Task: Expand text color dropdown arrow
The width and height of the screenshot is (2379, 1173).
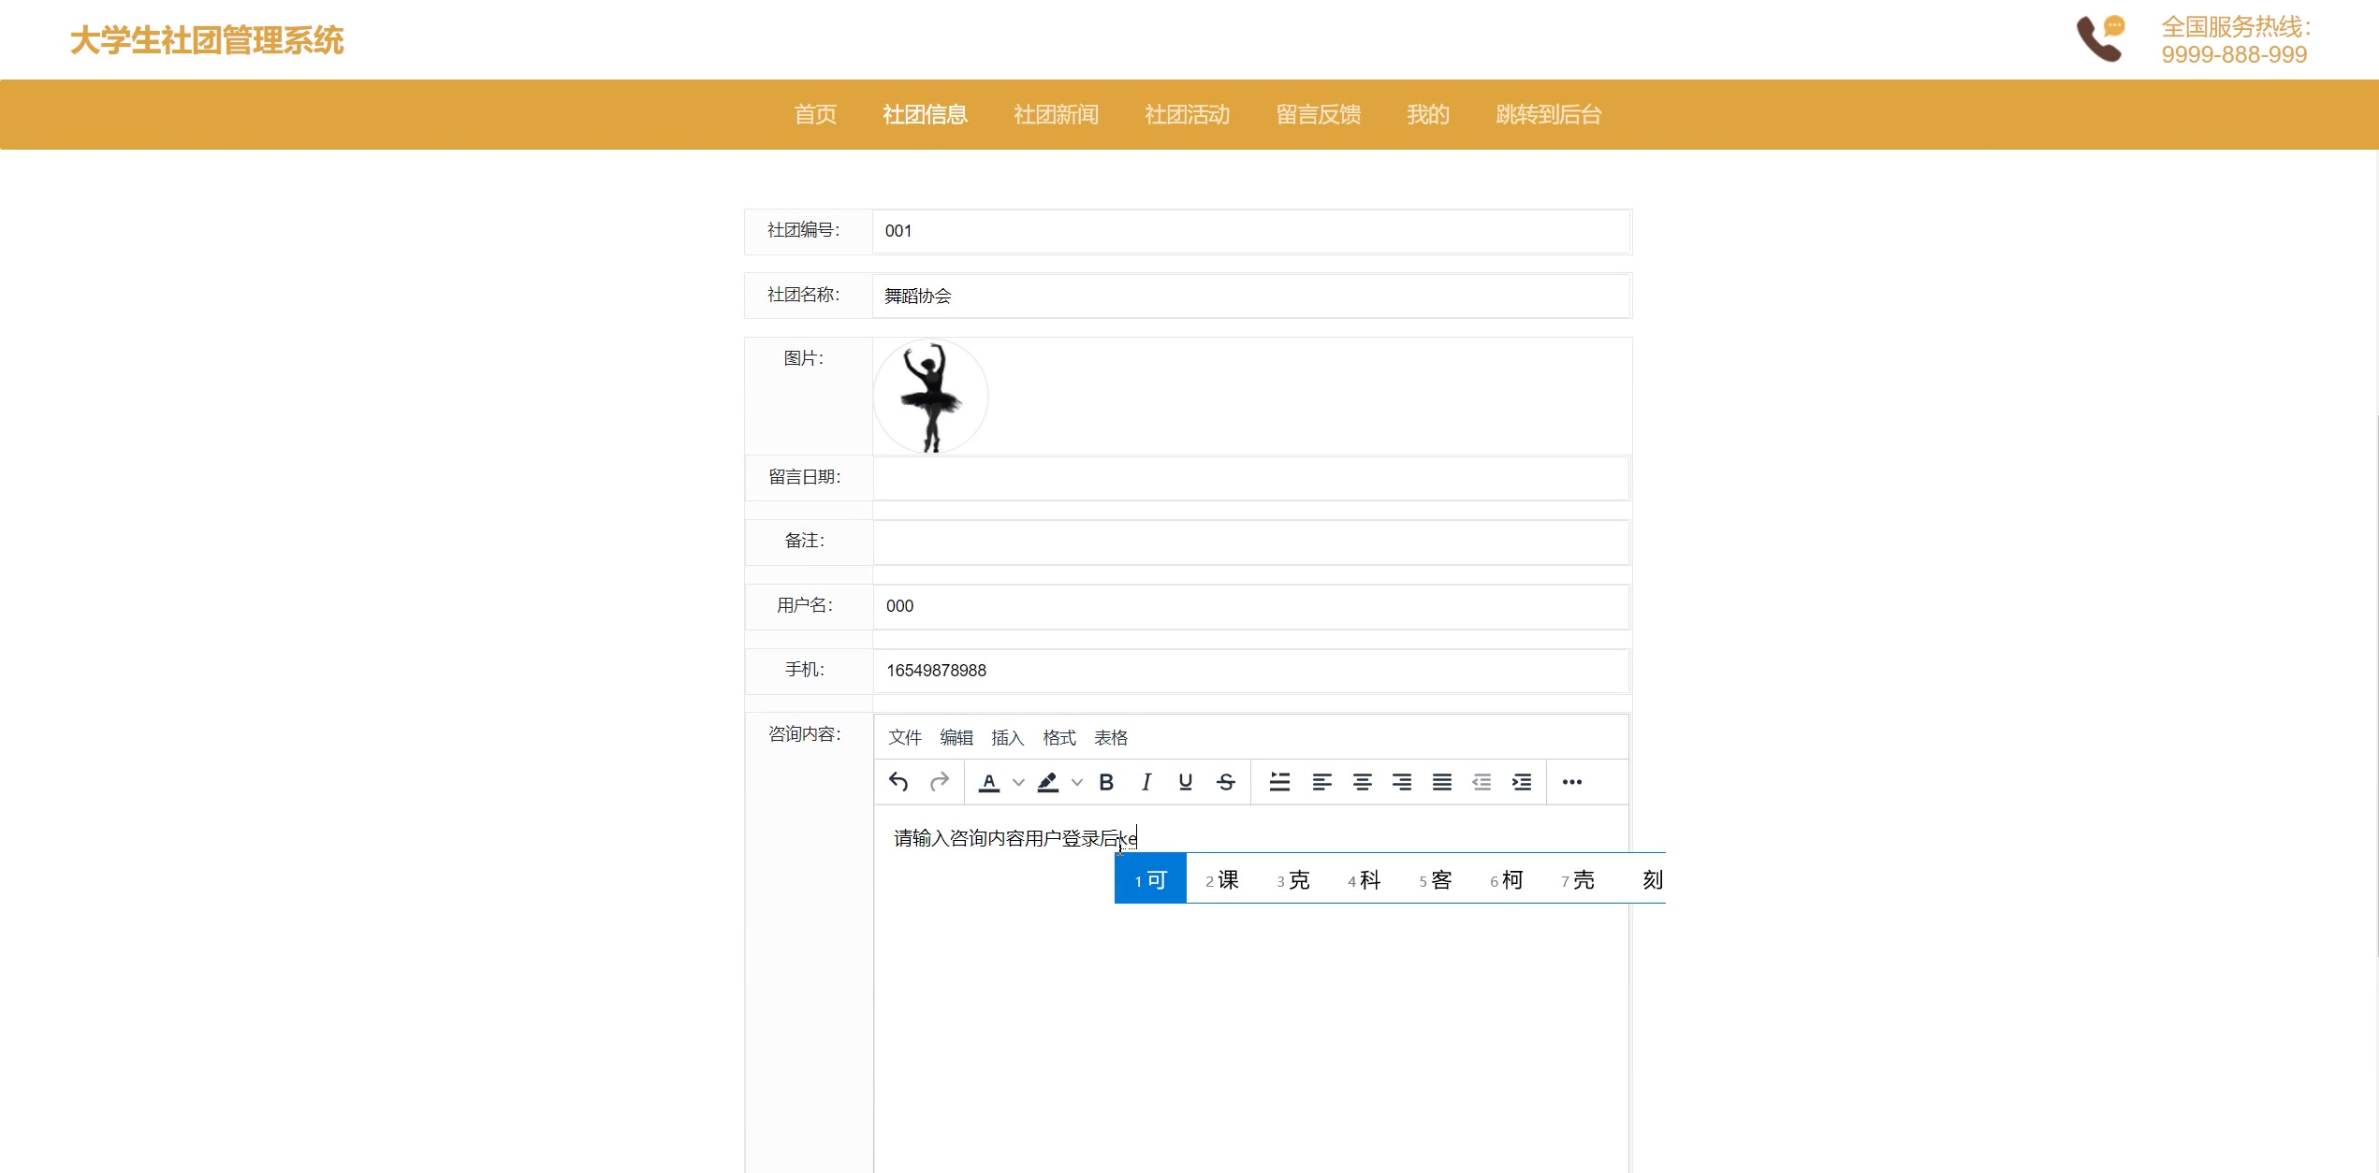Action: coord(1018,782)
